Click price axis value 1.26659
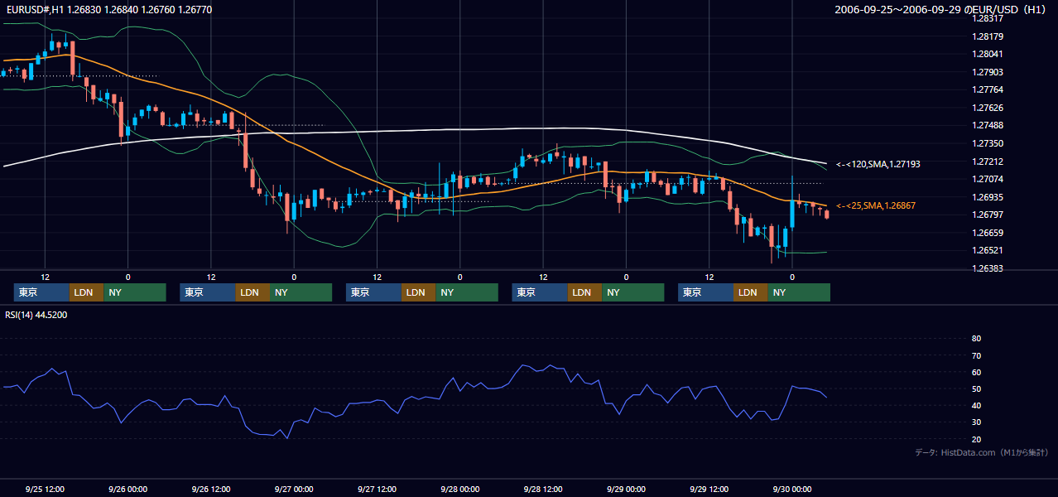The width and height of the screenshot is (1058, 497). 988,233
